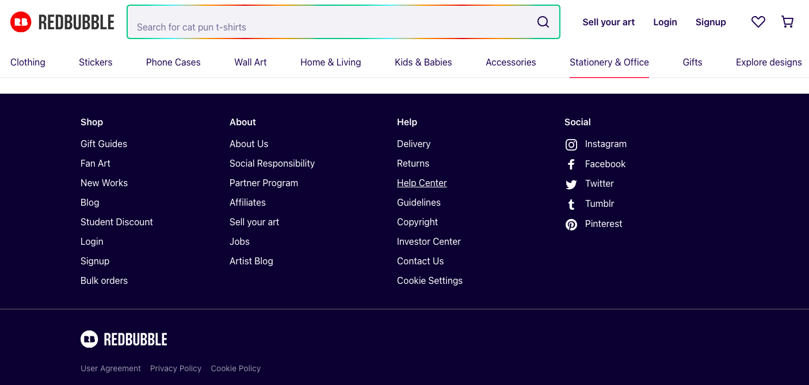809x385 pixels.
Task: Open the User Agreement link
Action: [110, 368]
